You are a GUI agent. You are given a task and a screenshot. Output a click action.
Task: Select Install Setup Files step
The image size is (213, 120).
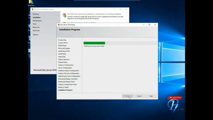tap(64, 51)
